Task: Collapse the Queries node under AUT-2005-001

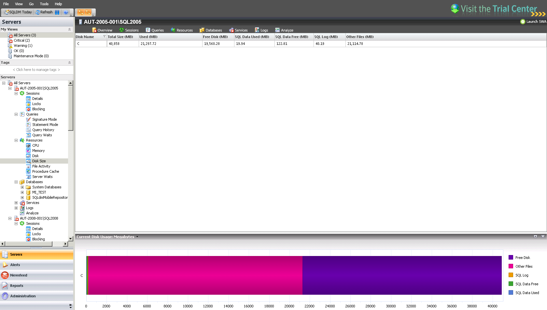Action: [x=16, y=114]
